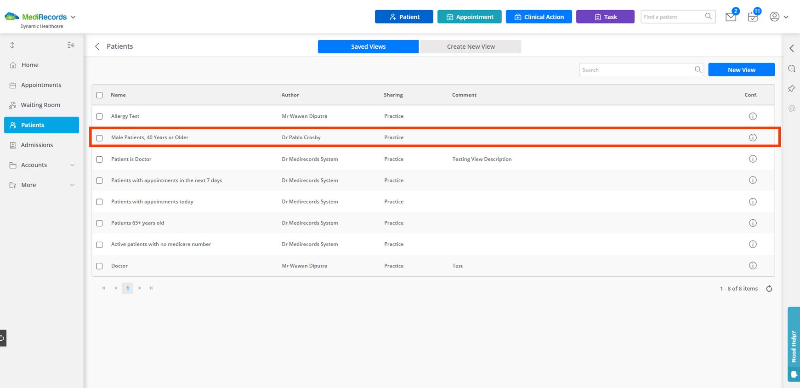
Task: Open info icon for appointments today view
Action: tap(753, 202)
